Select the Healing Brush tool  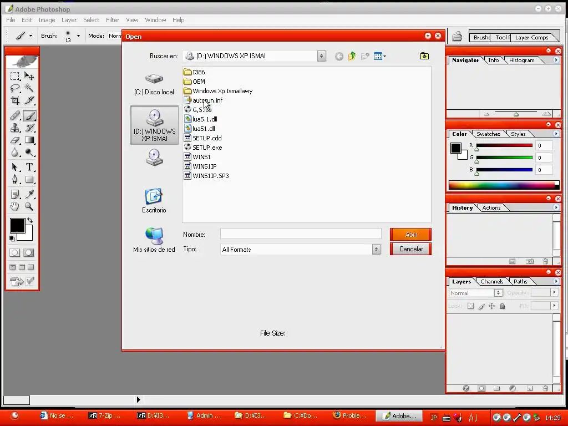pyautogui.click(x=15, y=116)
